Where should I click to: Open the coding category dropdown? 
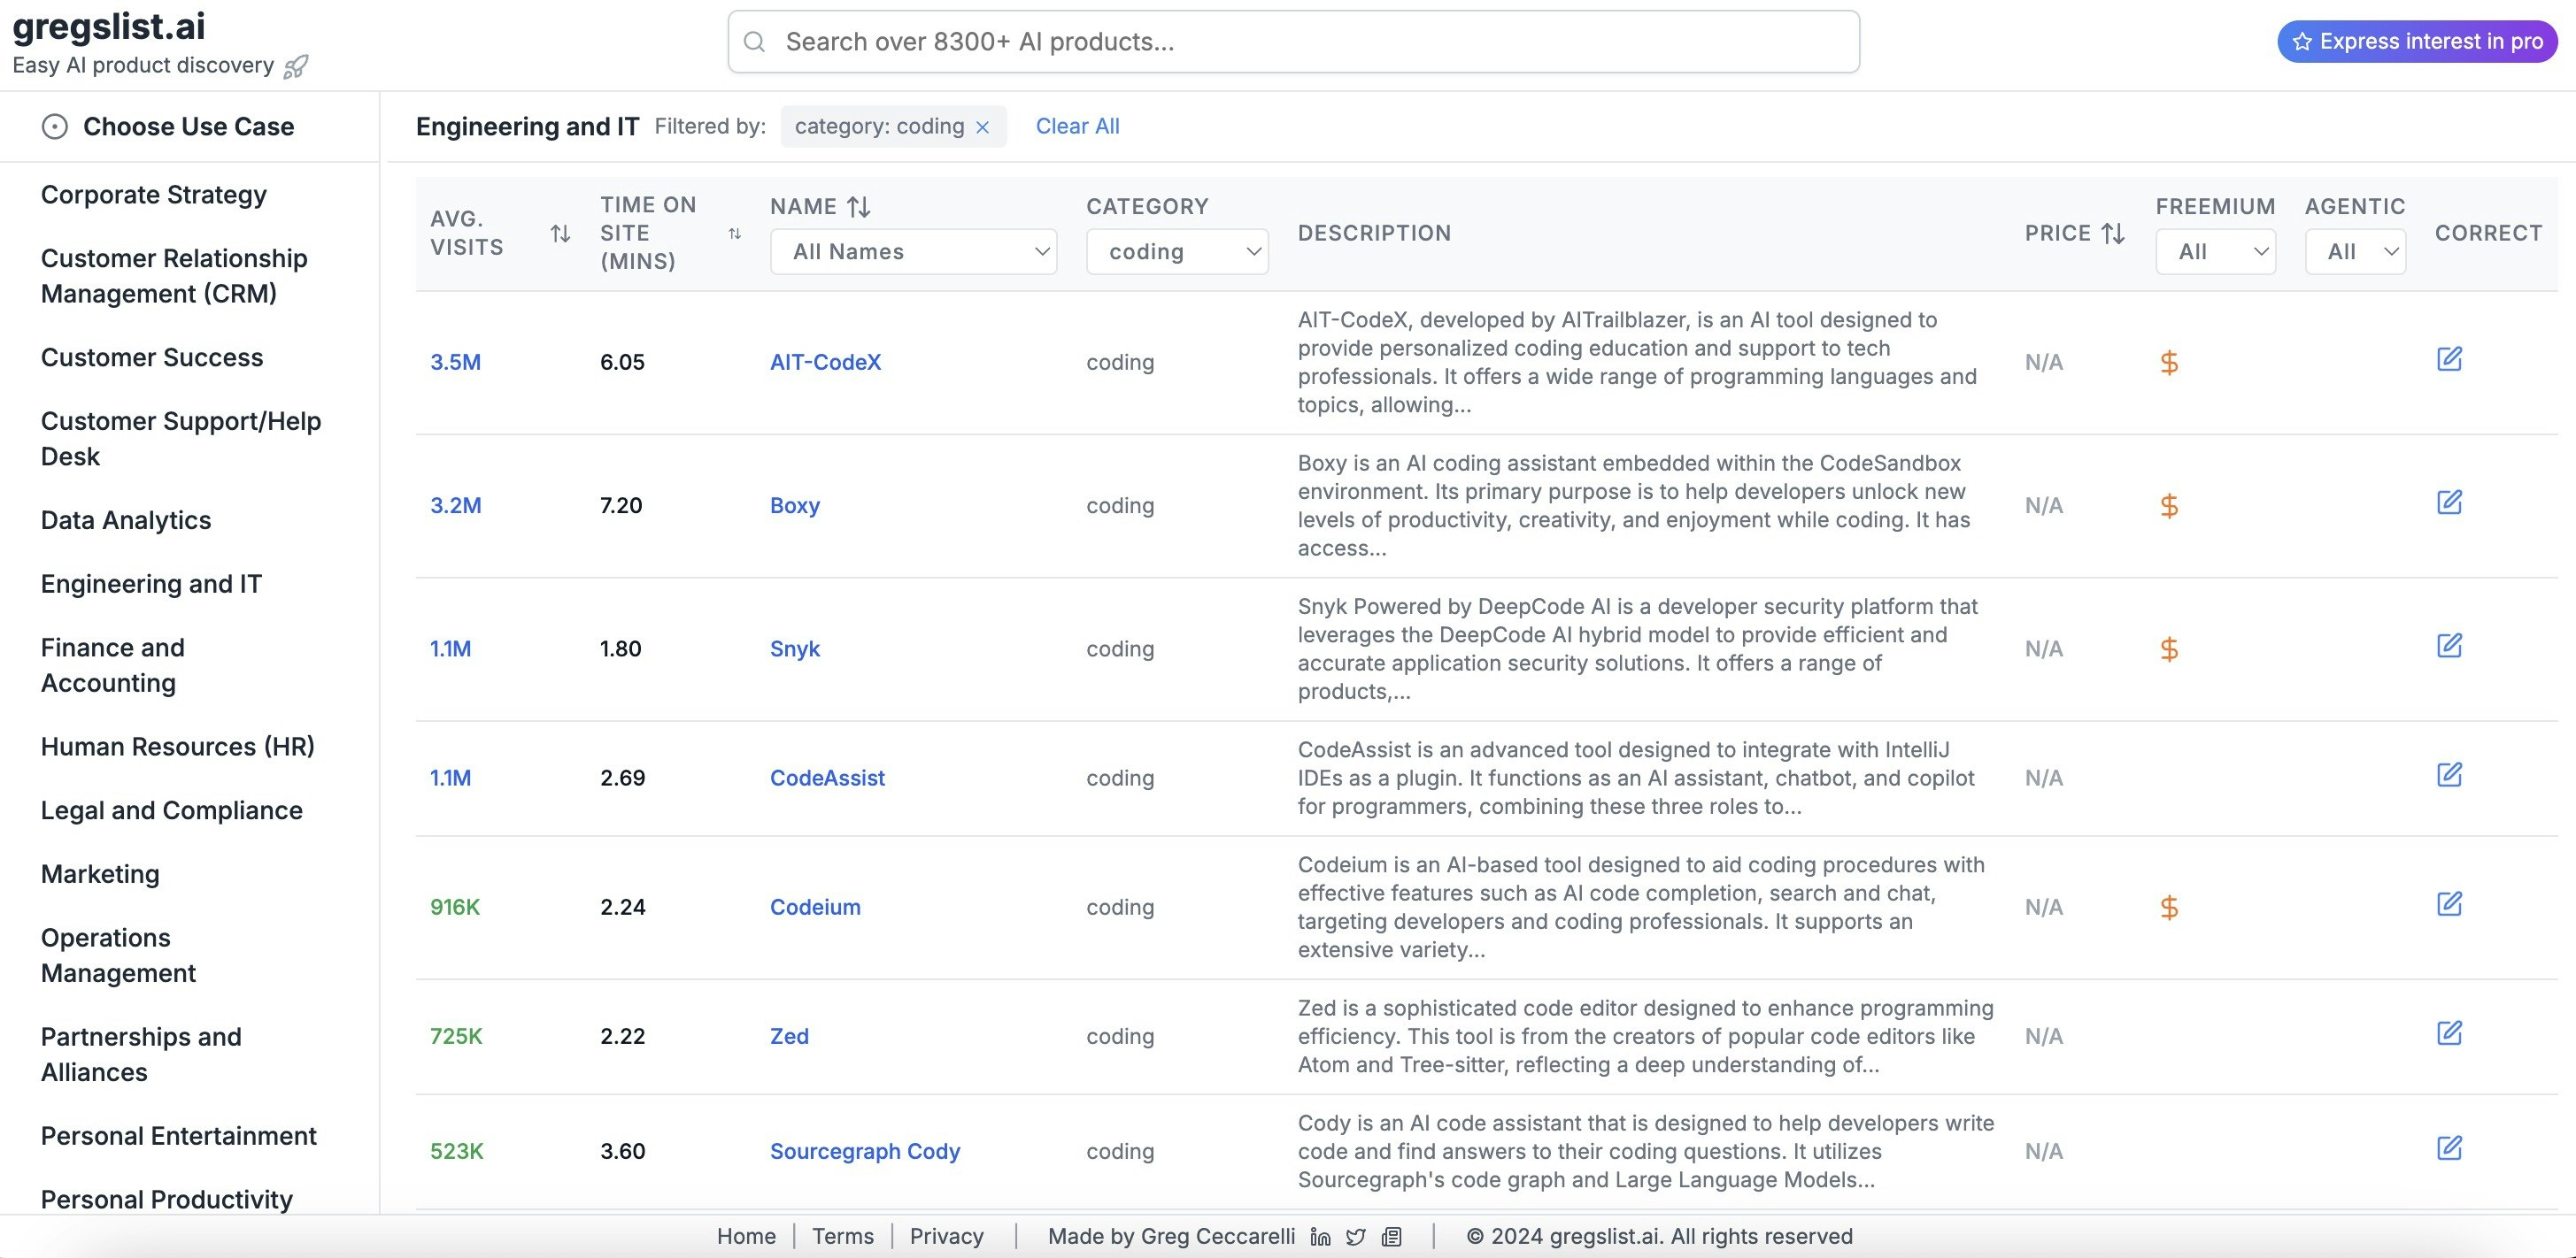1177,252
